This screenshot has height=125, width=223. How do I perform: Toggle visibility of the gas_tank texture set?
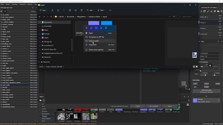point(1,41)
